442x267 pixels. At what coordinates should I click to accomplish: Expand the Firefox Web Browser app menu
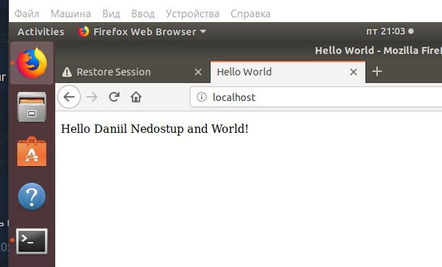click(x=142, y=32)
